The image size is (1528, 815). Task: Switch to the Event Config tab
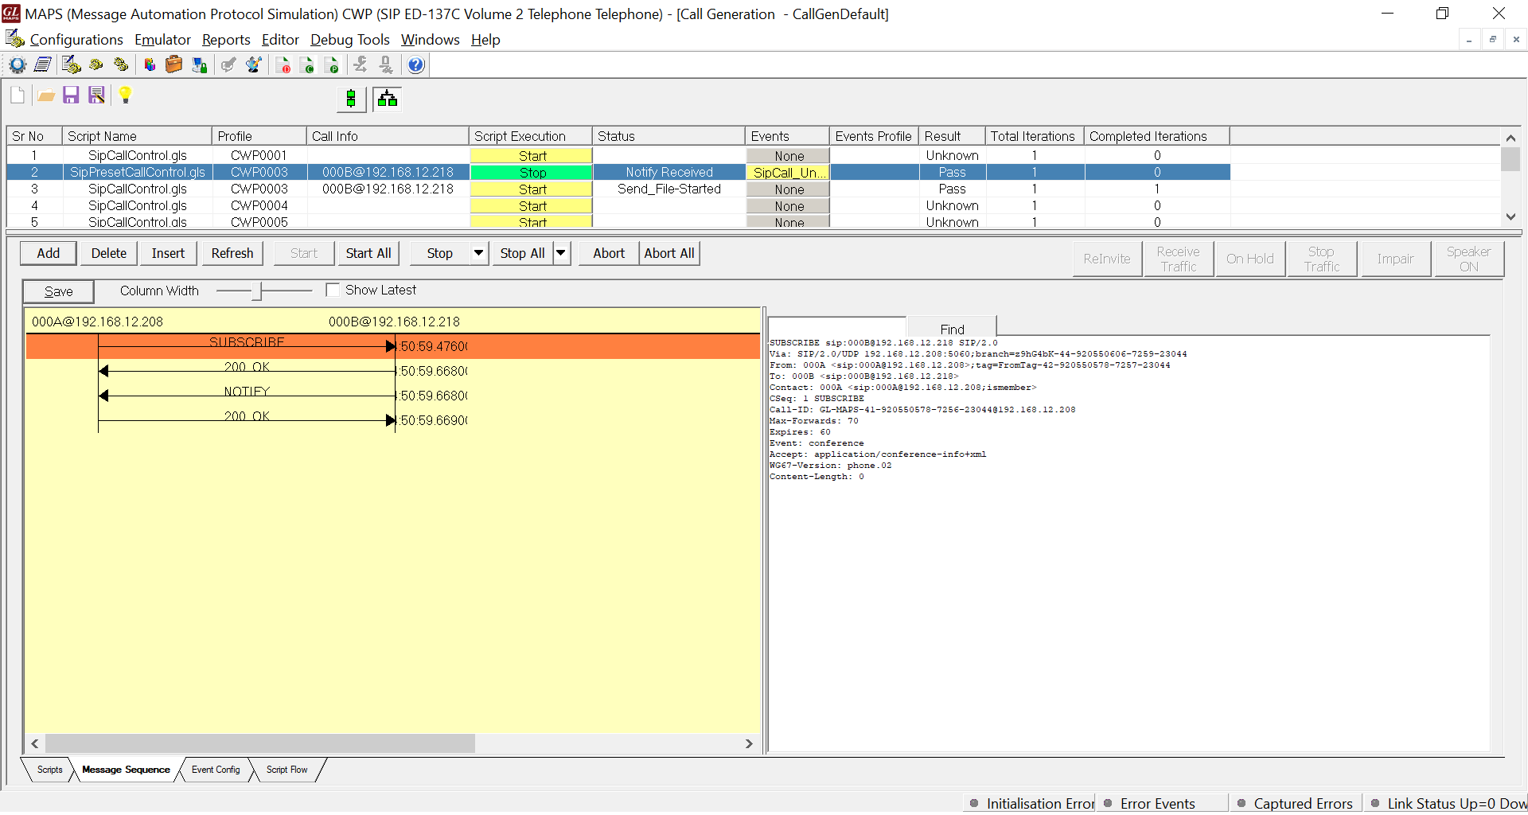[216, 770]
